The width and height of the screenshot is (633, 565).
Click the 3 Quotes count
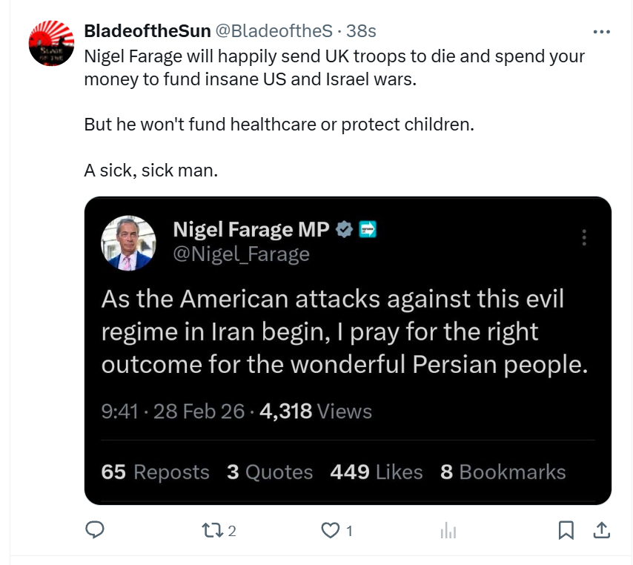click(270, 472)
